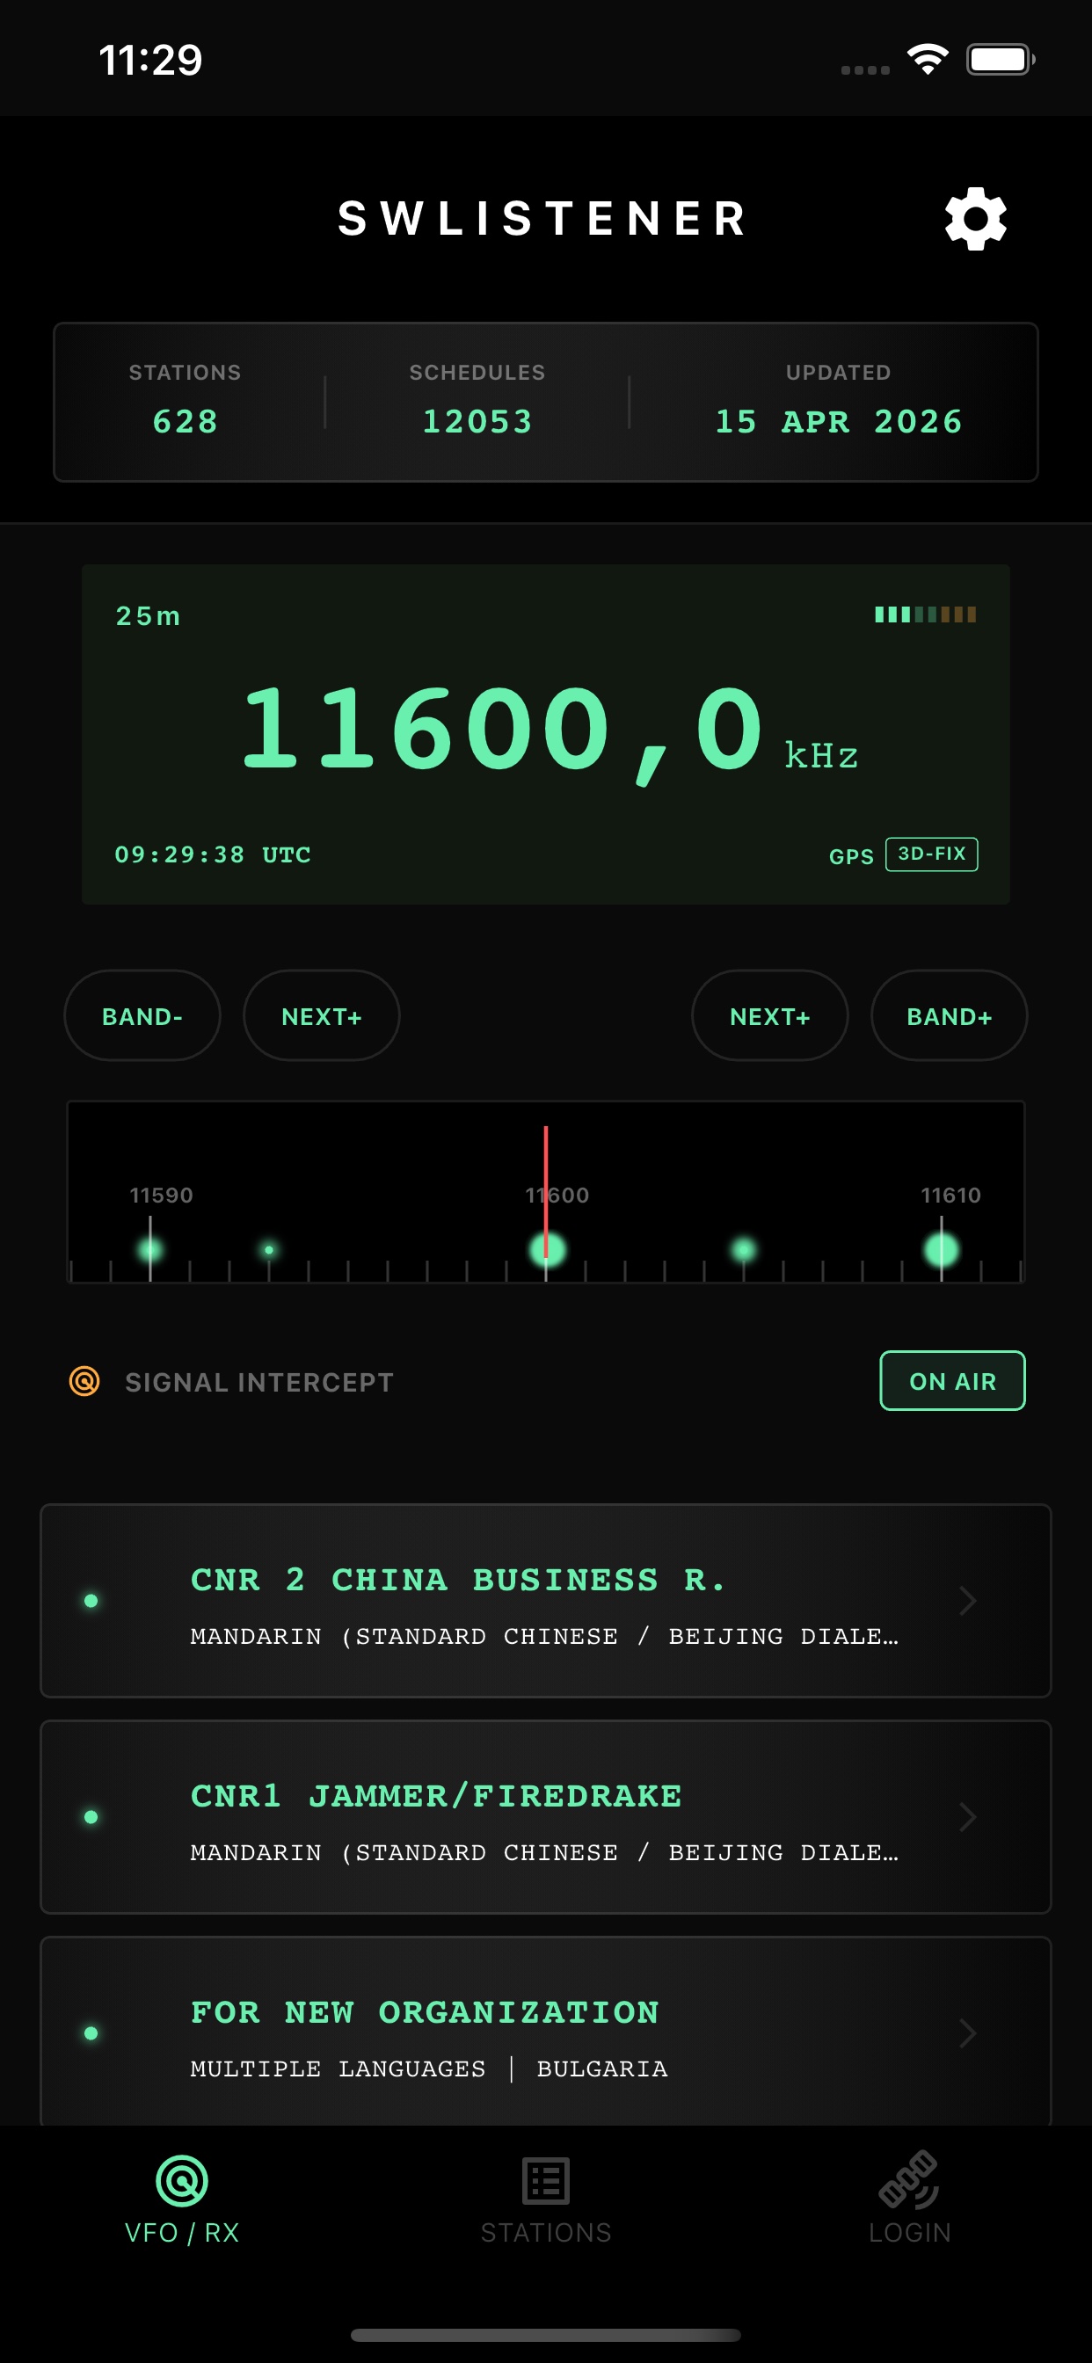Tap the 25m band label
Image resolution: width=1092 pixels, height=2363 pixels.
(x=148, y=615)
